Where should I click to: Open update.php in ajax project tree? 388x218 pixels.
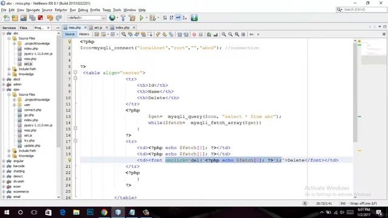[32, 145]
